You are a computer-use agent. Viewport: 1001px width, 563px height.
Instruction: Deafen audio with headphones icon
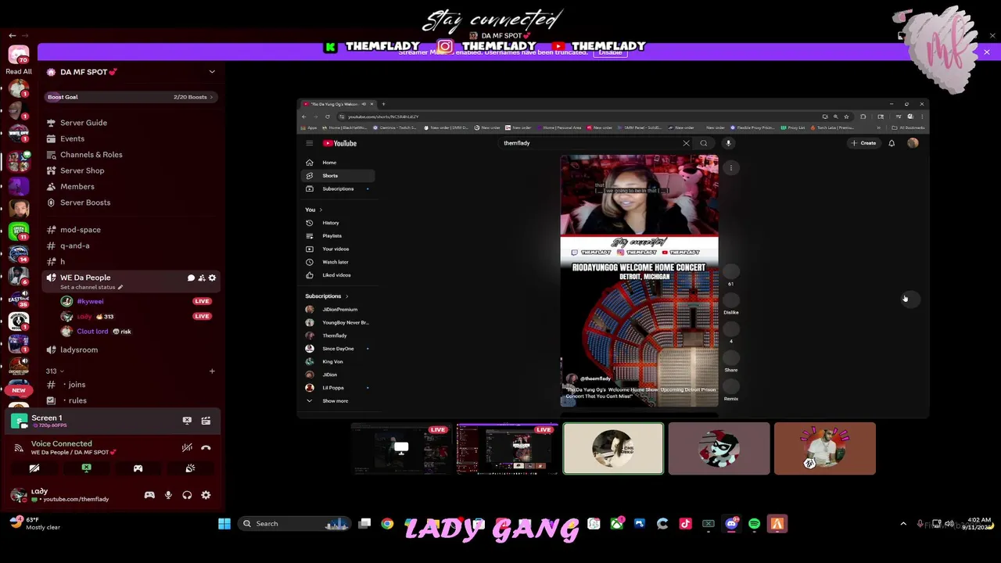187,495
